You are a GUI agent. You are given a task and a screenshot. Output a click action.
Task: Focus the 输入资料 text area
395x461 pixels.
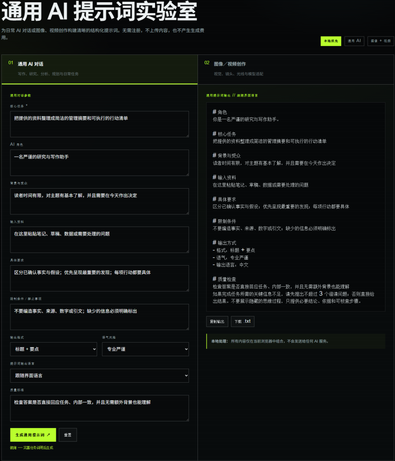(x=100, y=240)
